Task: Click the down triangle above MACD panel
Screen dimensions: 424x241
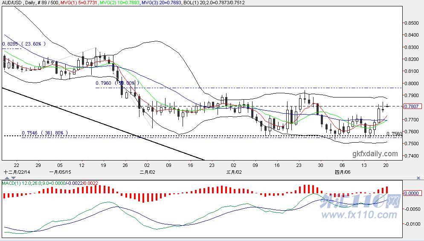Action: (x=13, y=178)
